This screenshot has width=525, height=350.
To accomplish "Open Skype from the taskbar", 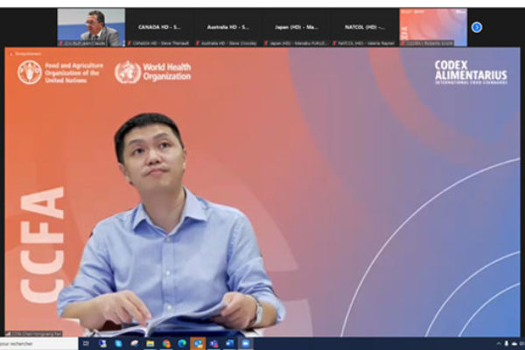I will click(x=118, y=344).
